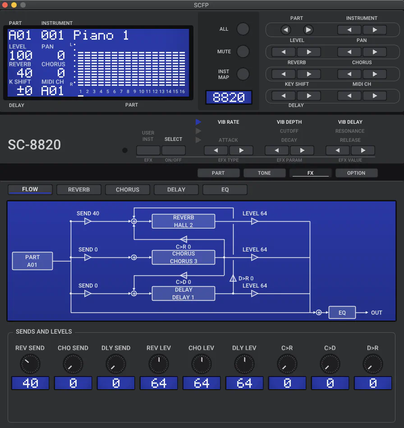Show the CHORUS effect page

128,190
